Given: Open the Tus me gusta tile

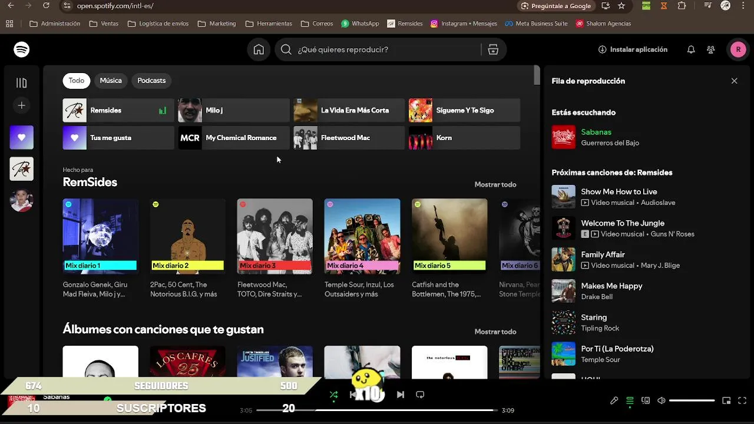Looking at the screenshot, I should tap(118, 138).
